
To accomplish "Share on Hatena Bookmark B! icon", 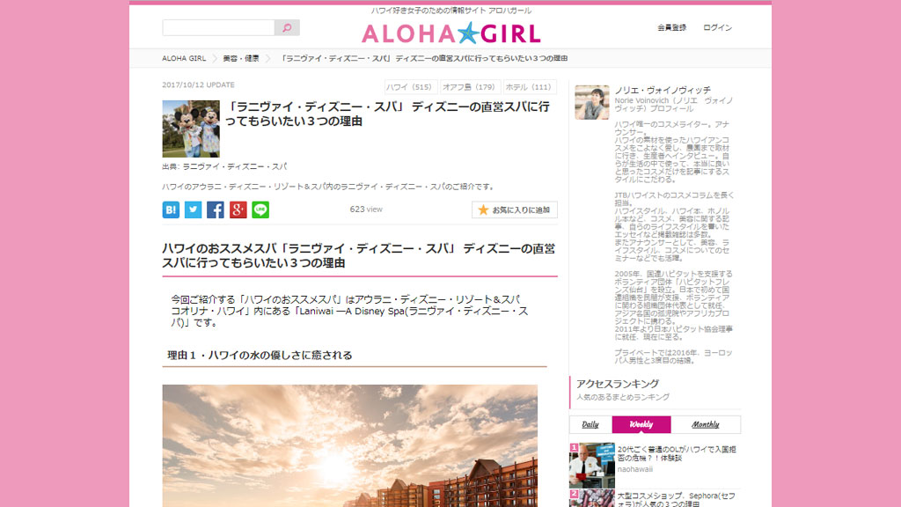I will pyautogui.click(x=171, y=209).
